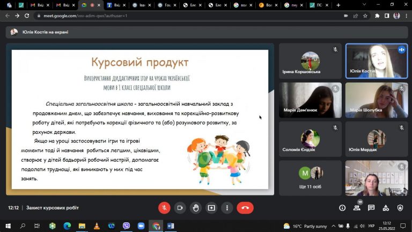Screen dimensions: 412x232
Task: Toggle the camera button in call controls
Action: coord(180,208)
